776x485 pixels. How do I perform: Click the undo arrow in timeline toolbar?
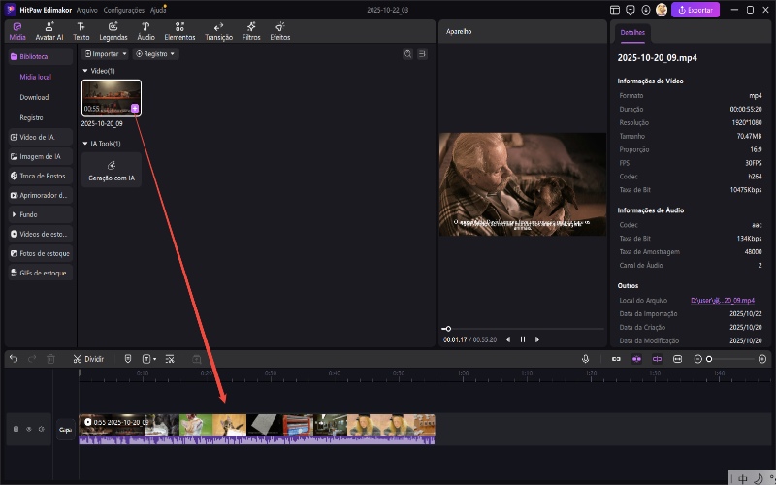pos(14,359)
